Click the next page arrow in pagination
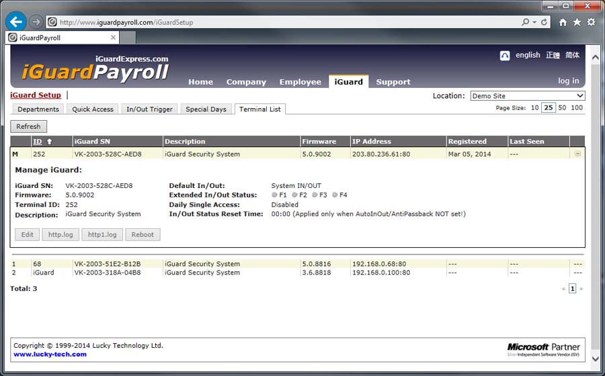This screenshot has width=605, height=376. (581, 289)
